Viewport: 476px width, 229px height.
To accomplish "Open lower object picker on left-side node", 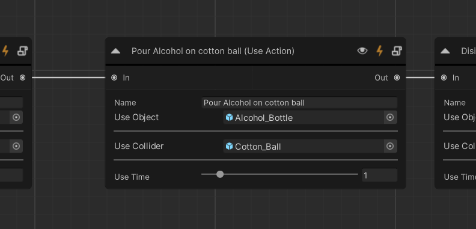I will pyautogui.click(x=16, y=147).
